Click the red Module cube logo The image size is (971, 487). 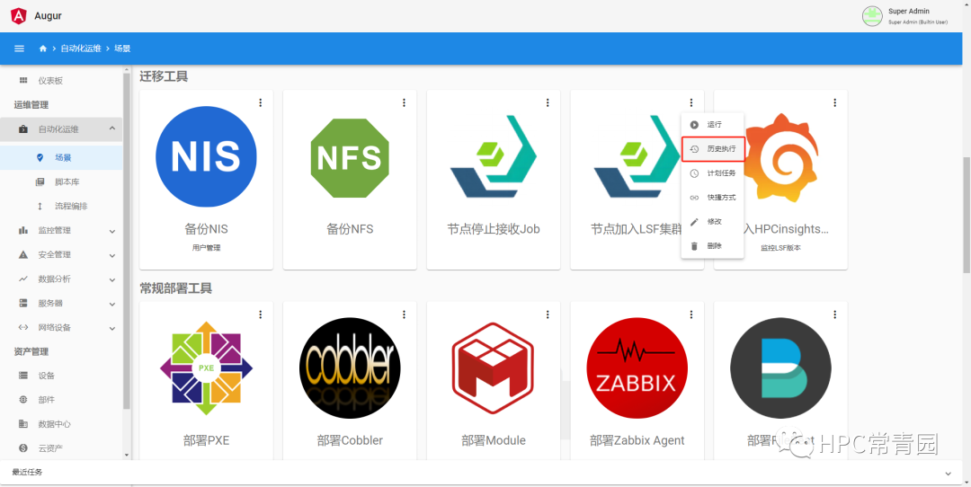click(494, 368)
